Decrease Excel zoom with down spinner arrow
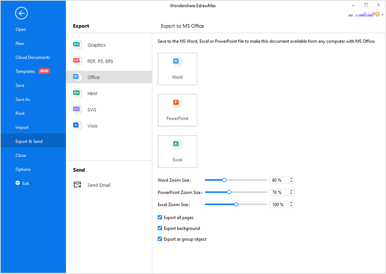386x274 pixels. click(x=291, y=206)
